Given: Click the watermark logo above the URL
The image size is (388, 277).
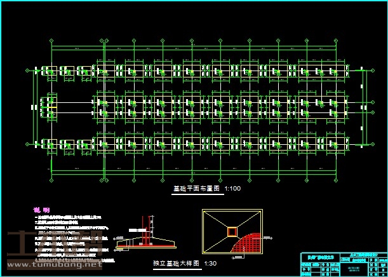Looking at the screenshot, I should (x=51, y=246).
